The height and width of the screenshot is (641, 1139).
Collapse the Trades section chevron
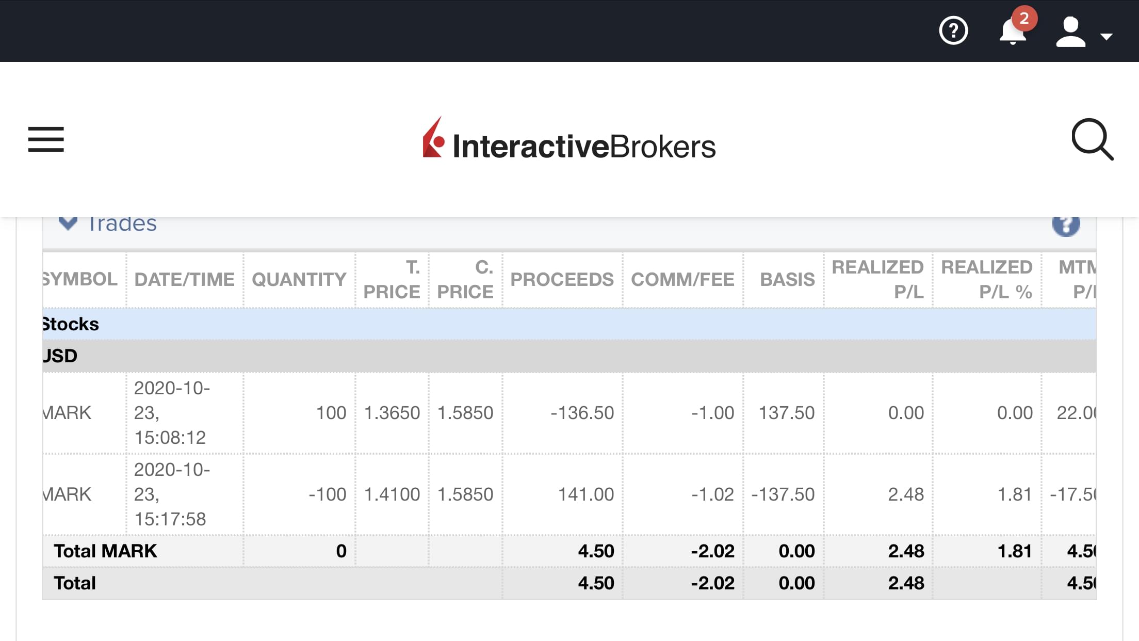pyautogui.click(x=68, y=224)
